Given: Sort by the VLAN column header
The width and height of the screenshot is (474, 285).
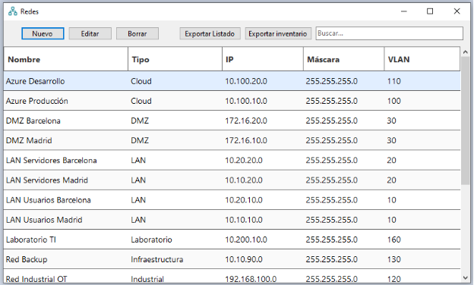Looking at the screenshot, I should (422, 59).
